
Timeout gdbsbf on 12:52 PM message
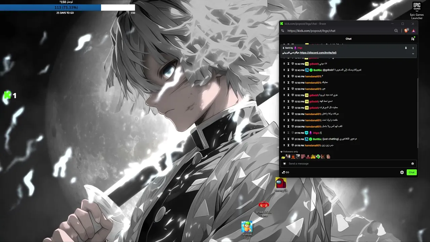(x=288, y=95)
